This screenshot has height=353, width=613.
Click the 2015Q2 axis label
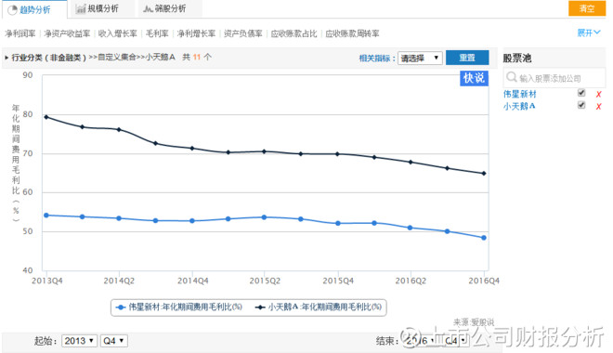tap(265, 281)
